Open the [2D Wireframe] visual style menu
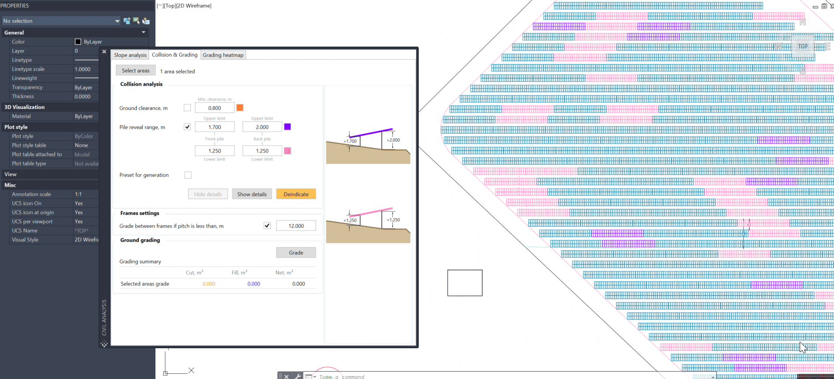 pyautogui.click(x=194, y=6)
